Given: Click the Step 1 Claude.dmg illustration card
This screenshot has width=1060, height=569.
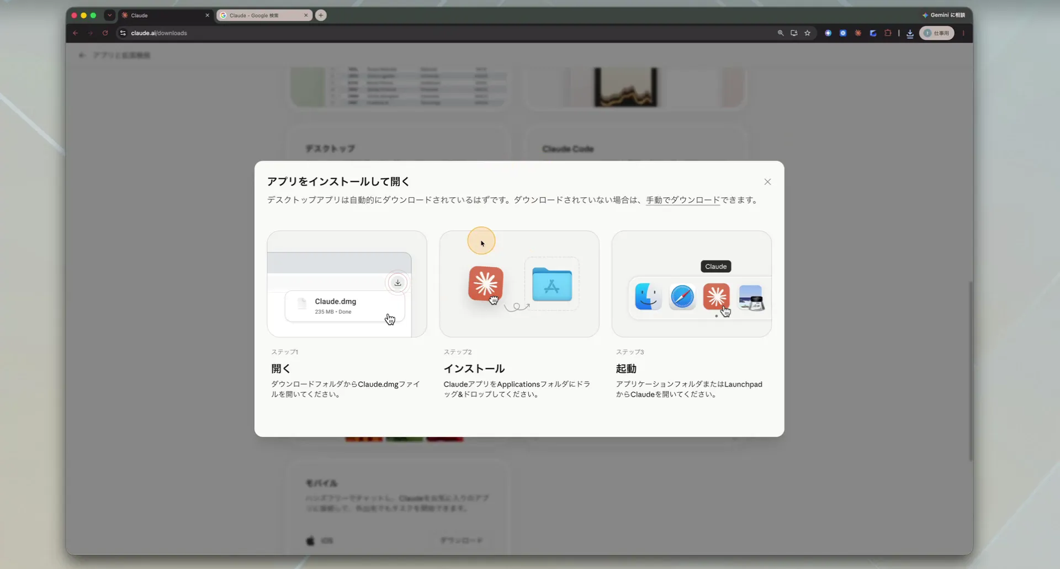Looking at the screenshot, I should [347, 284].
